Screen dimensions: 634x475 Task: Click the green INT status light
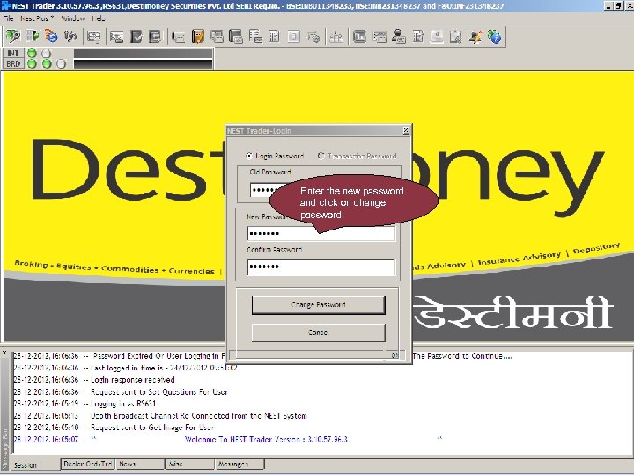point(32,54)
